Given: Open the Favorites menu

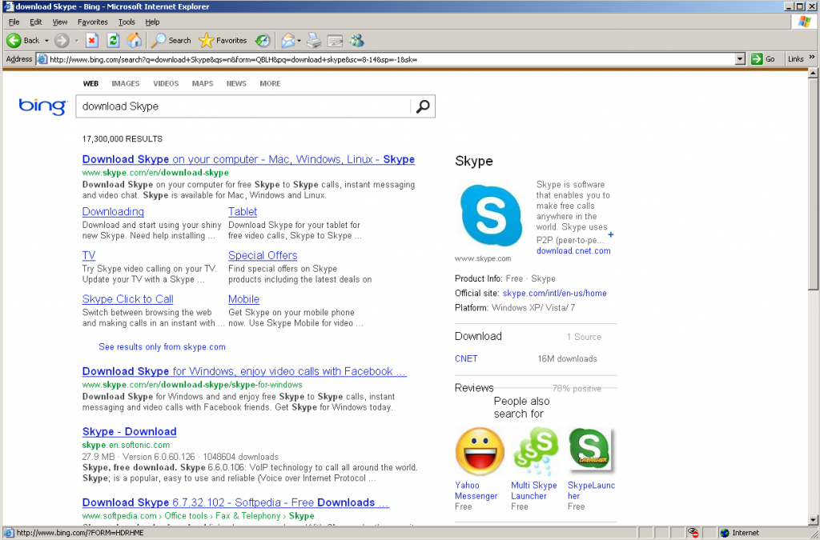Looking at the screenshot, I should [93, 22].
